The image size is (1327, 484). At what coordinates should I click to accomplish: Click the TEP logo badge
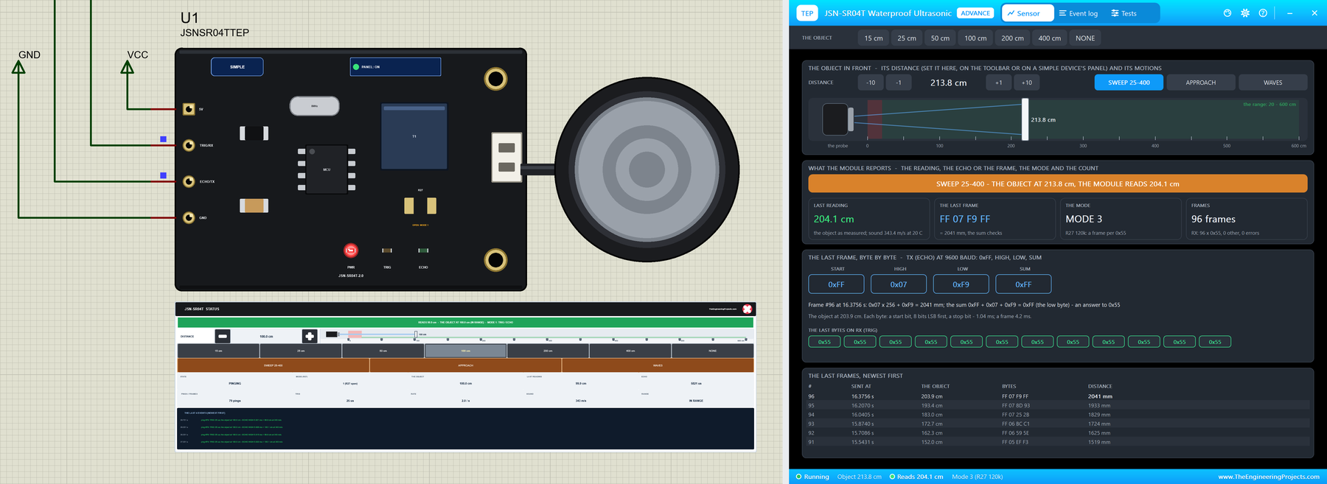807,13
